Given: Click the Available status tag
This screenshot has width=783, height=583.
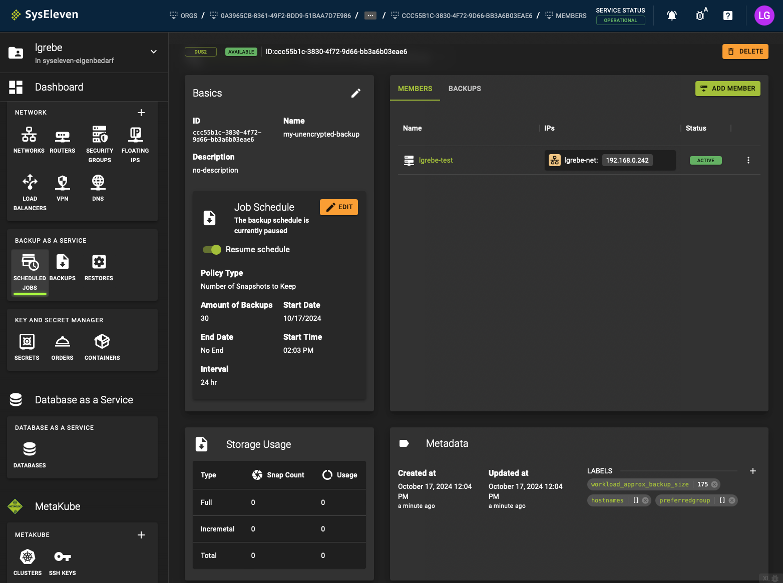Looking at the screenshot, I should coord(241,52).
